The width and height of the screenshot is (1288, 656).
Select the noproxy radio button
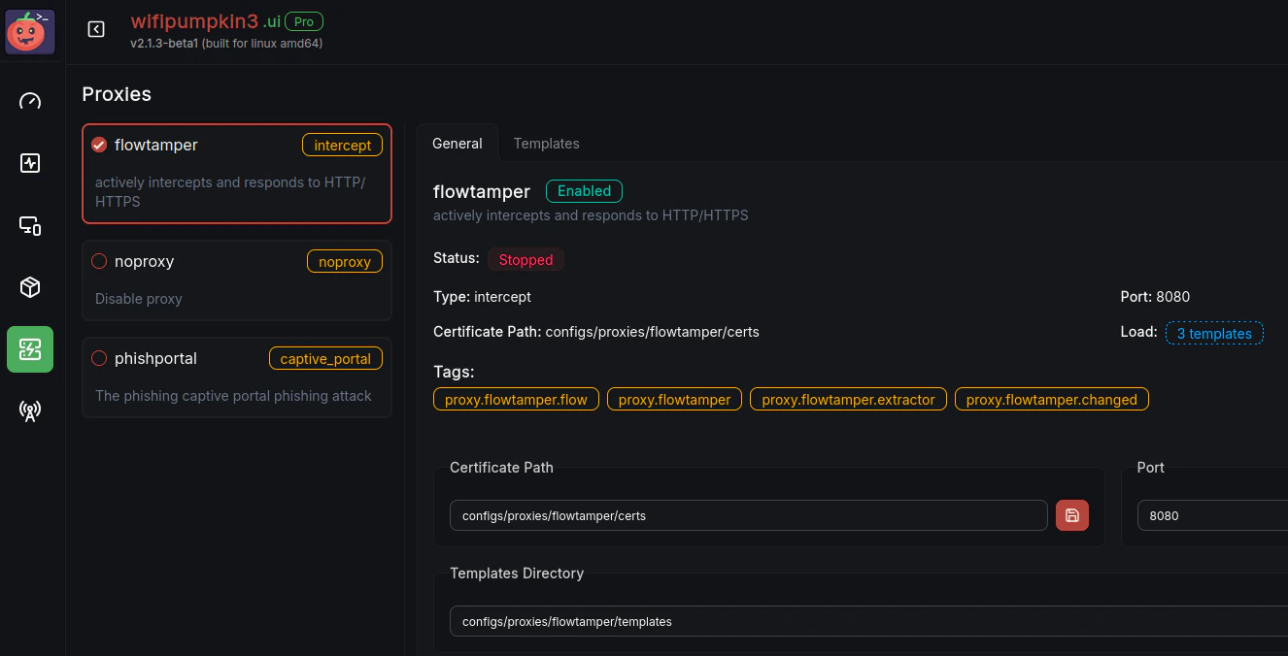pyautogui.click(x=99, y=261)
